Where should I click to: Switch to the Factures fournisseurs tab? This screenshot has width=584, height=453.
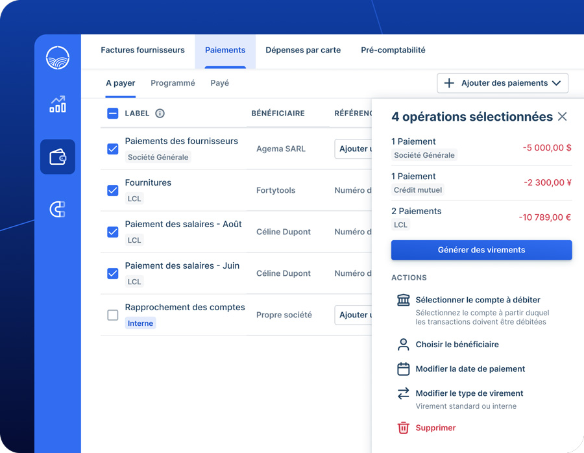pyautogui.click(x=143, y=50)
